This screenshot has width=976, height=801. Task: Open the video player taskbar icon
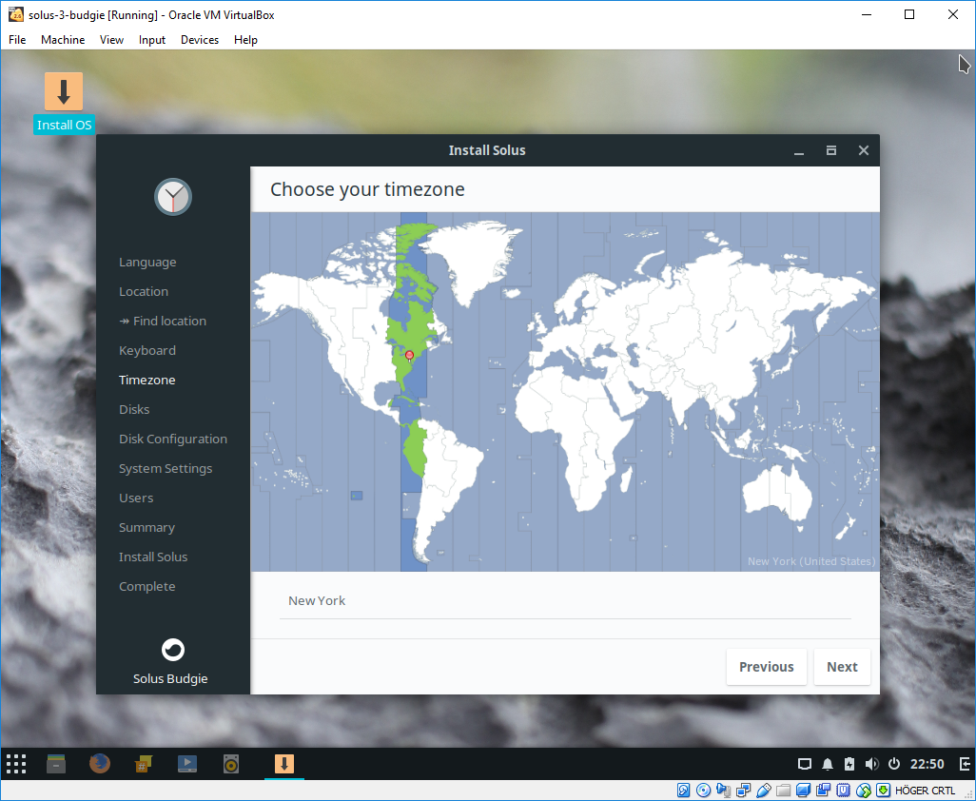click(187, 764)
